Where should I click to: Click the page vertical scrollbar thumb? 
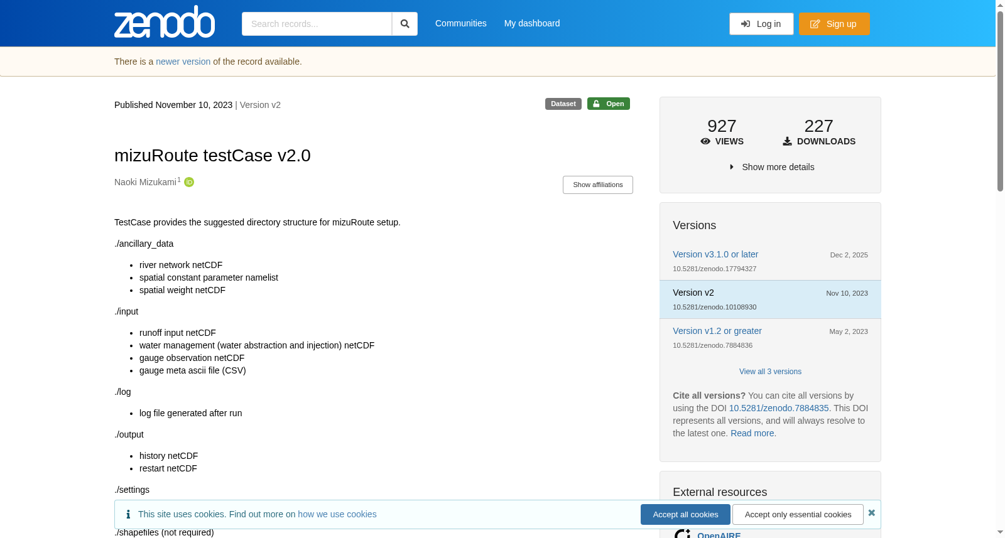pyautogui.click(x=1000, y=100)
